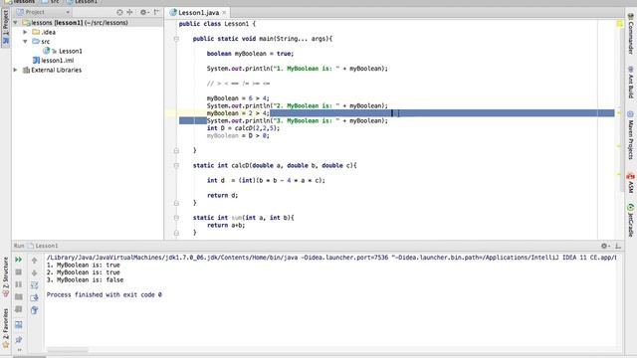Click the yellow code analysis indicator square
This screenshot has width=637, height=358.
(619, 24)
